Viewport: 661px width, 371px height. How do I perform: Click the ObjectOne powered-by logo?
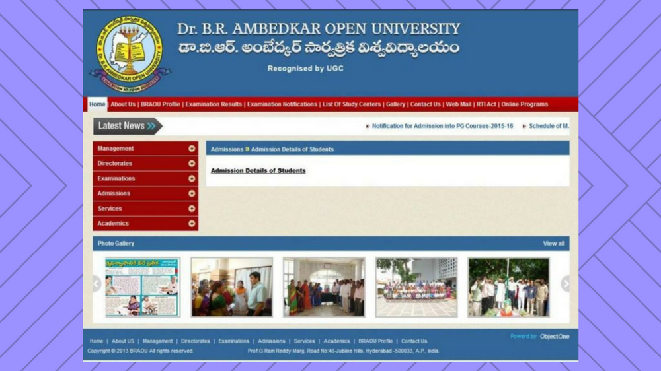click(x=555, y=337)
